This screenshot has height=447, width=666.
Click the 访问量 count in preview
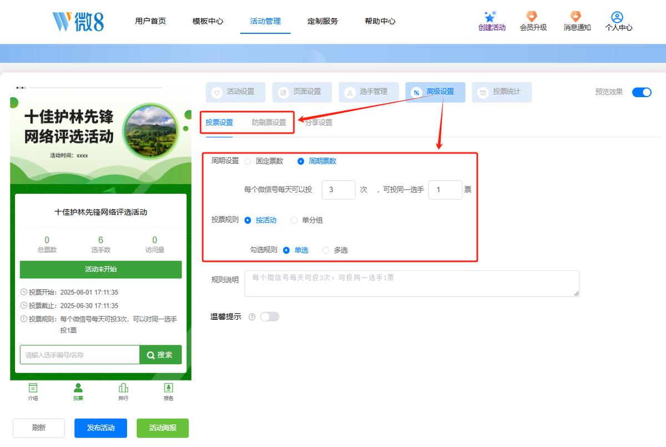coord(155,240)
